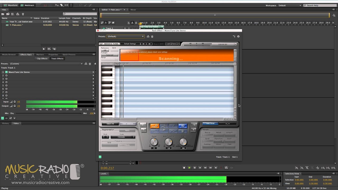Click the trash icon in the Files panel

23,14
